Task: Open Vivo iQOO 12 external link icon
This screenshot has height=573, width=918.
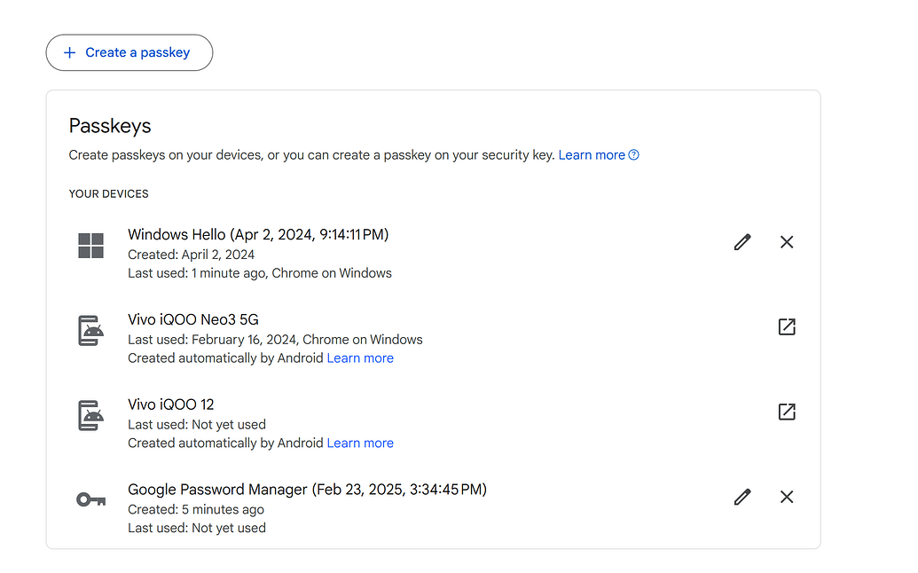Action: pyautogui.click(x=787, y=412)
